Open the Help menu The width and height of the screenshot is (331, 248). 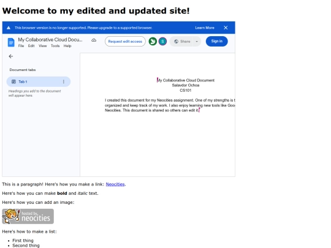pos(67,46)
